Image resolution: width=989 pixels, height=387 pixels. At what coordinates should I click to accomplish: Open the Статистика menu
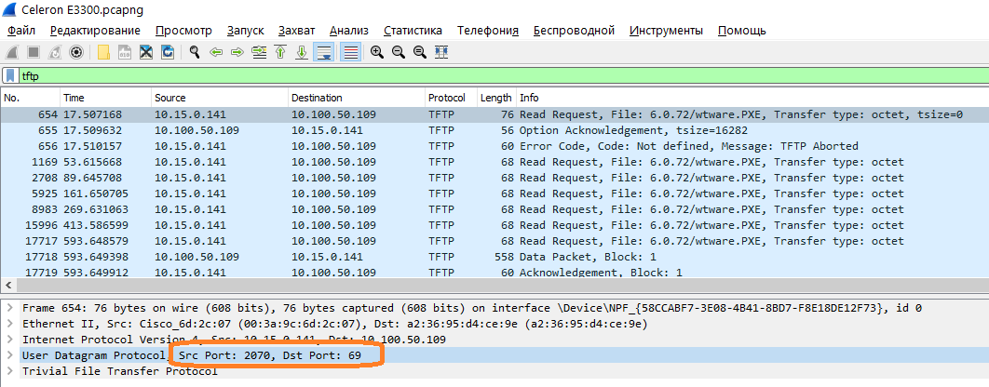pyautogui.click(x=413, y=31)
